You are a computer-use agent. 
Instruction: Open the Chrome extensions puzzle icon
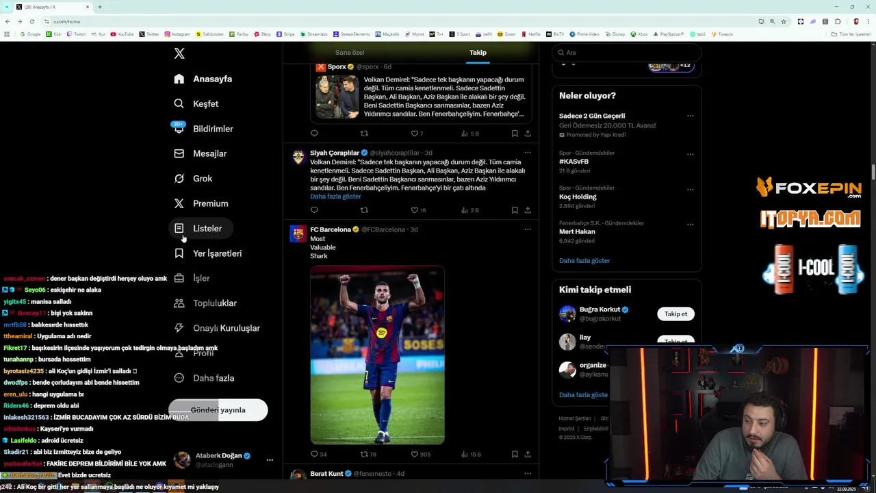(838, 21)
